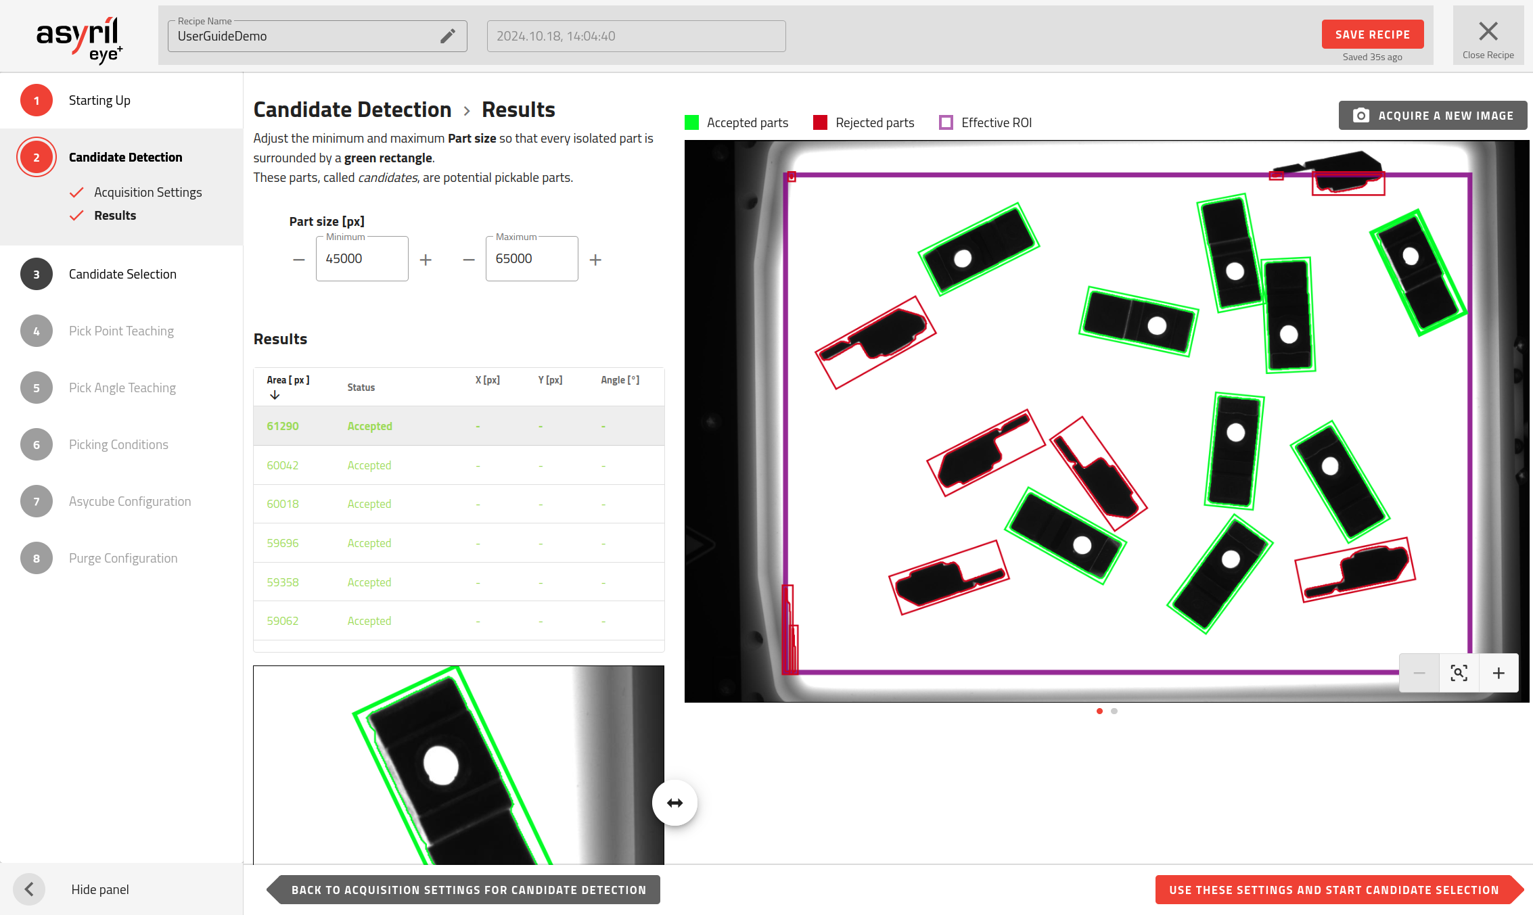Open Acquisition Settings sub-step
This screenshot has width=1533, height=915.
tap(147, 192)
